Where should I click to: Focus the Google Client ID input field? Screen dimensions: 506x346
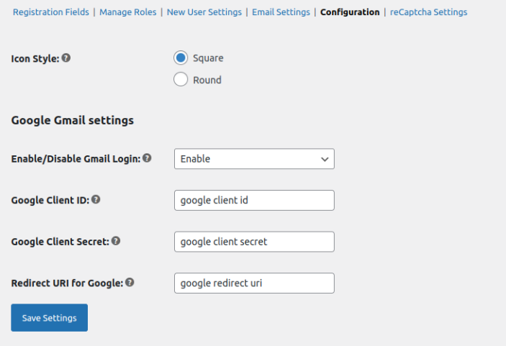(254, 200)
